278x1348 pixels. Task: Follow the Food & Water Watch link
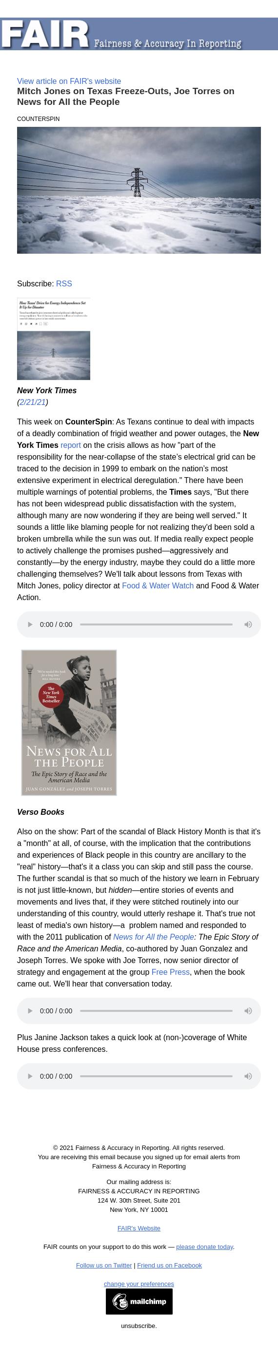click(158, 585)
